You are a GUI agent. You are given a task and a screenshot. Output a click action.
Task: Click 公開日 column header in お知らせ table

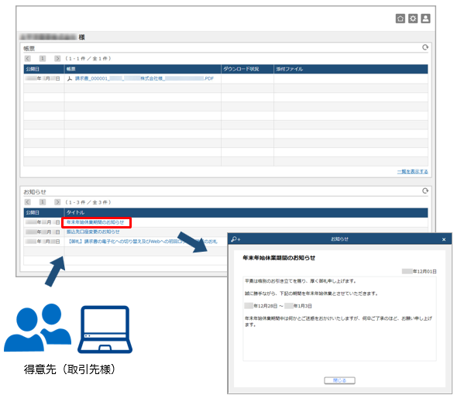tap(44, 212)
